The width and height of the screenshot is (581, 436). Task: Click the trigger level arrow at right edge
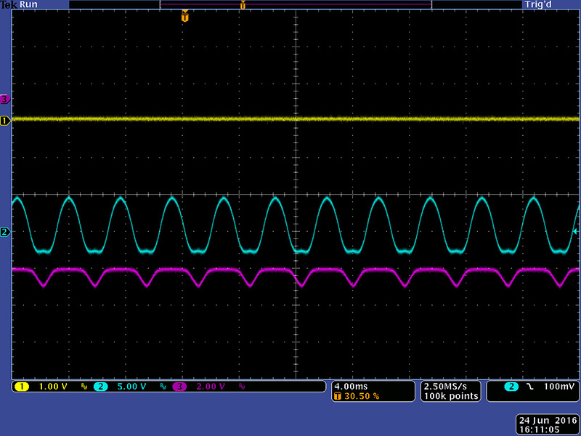pyautogui.click(x=575, y=232)
